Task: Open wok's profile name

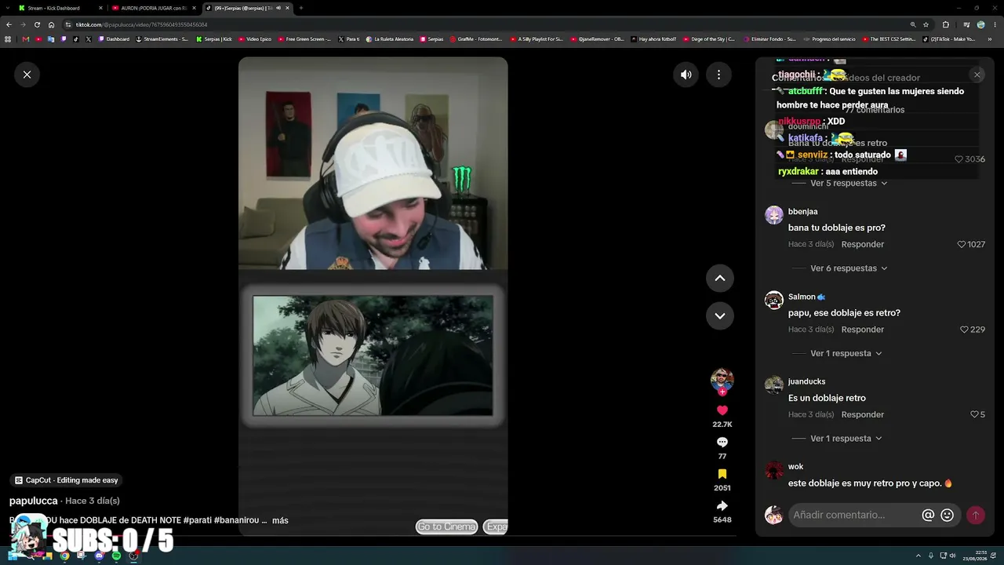Action: (x=795, y=467)
